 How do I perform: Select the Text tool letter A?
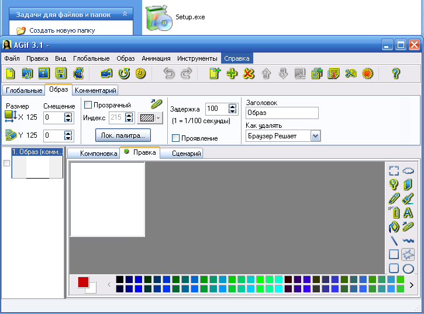(x=408, y=213)
